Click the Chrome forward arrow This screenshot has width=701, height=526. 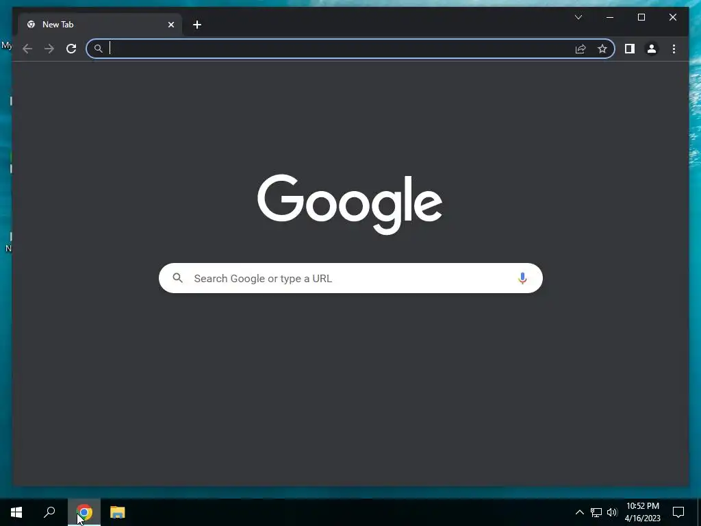[49, 49]
